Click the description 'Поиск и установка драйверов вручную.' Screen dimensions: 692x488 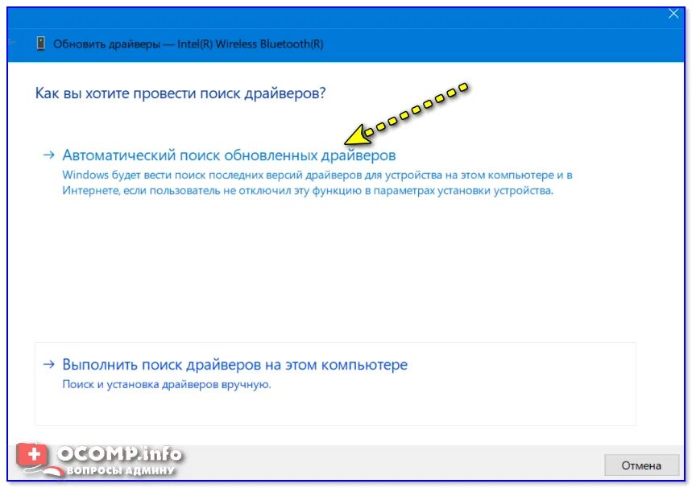point(167,384)
